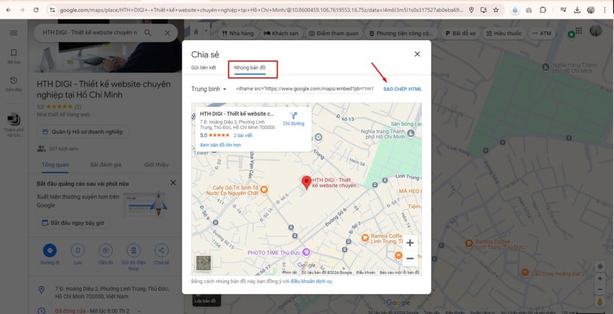Image resolution: width=614 pixels, height=314 pixels.
Task: Filter by Phương tiện công cộng chip
Action: (x=401, y=34)
